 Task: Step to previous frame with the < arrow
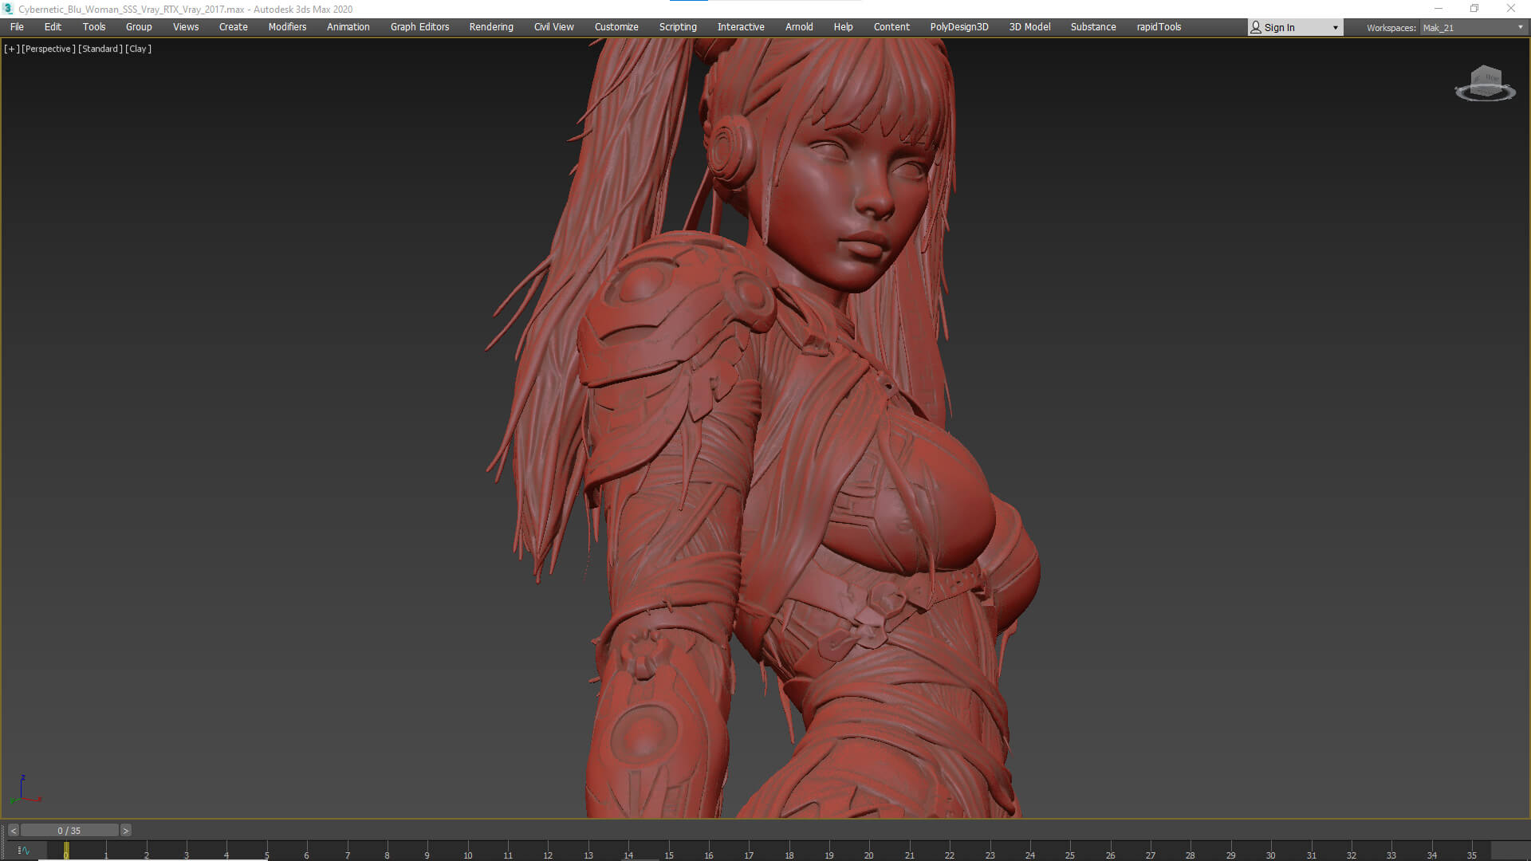coord(13,831)
